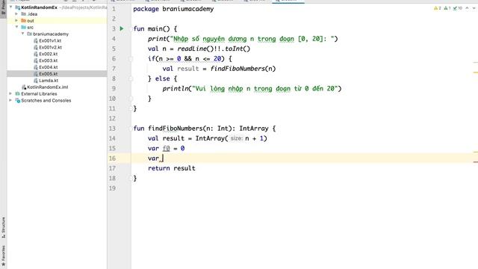Fold the else block at line 8
478x269 pixels.
[131, 78]
